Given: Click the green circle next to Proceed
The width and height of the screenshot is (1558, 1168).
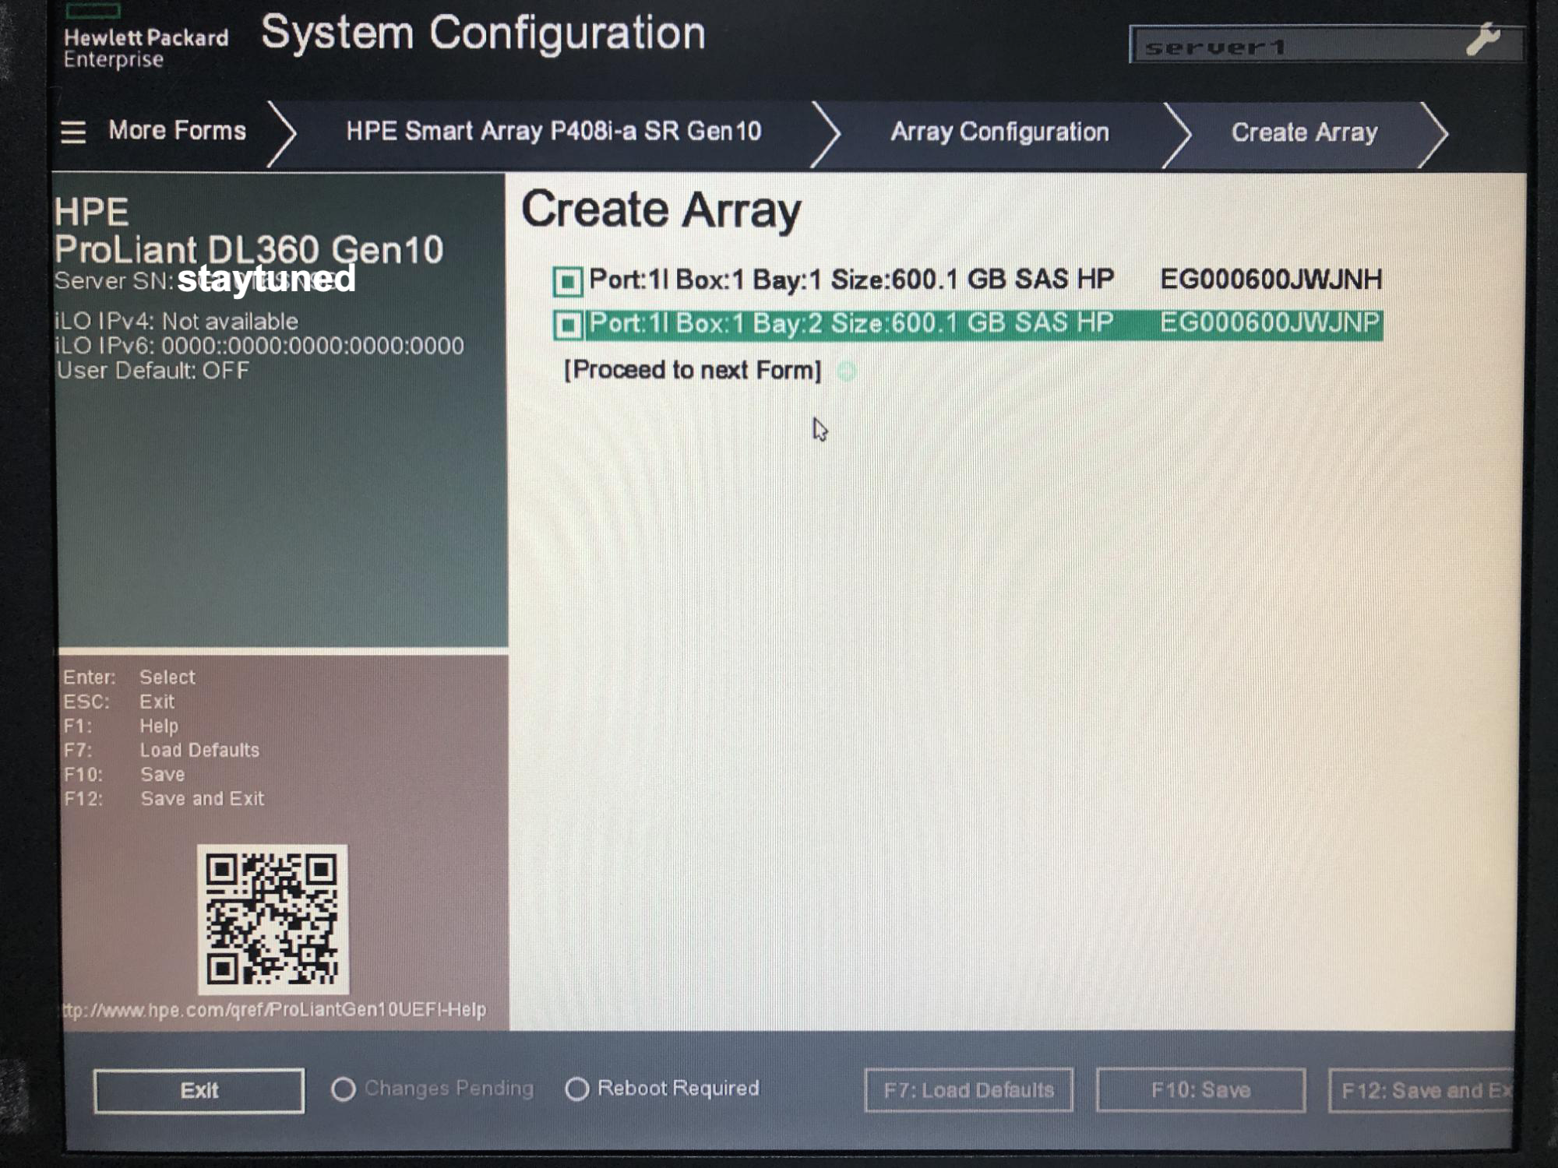Looking at the screenshot, I should [x=847, y=371].
